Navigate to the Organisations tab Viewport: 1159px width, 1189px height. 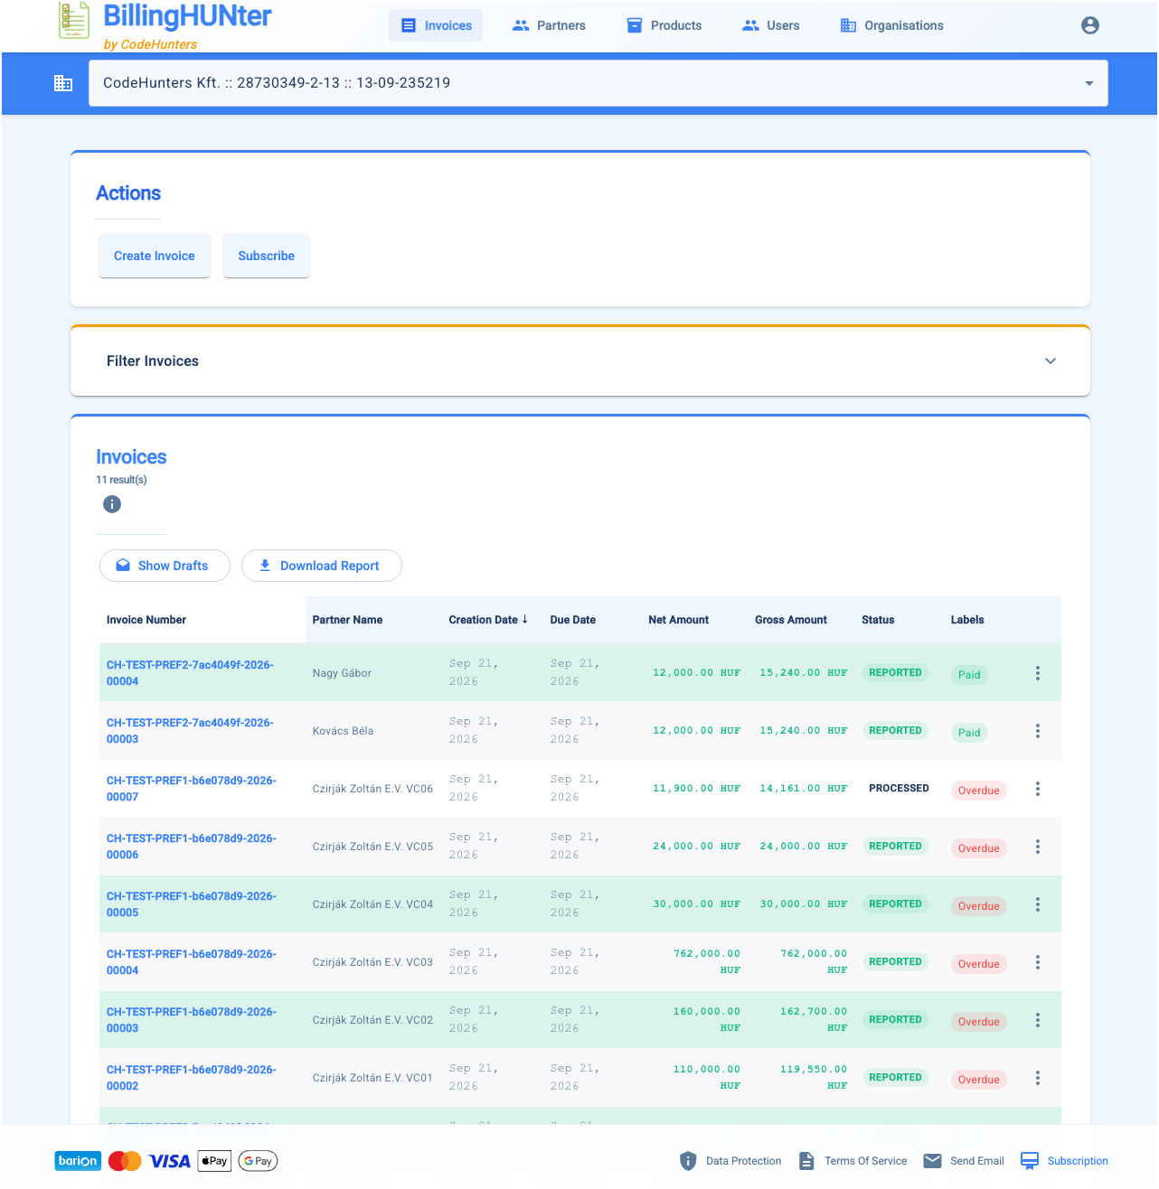(891, 25)
